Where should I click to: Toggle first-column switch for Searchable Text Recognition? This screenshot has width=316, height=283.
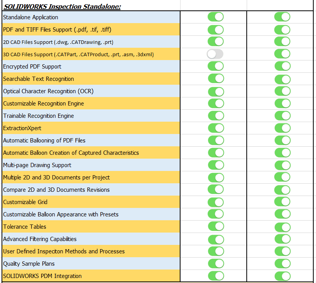(x=216, y=79)
